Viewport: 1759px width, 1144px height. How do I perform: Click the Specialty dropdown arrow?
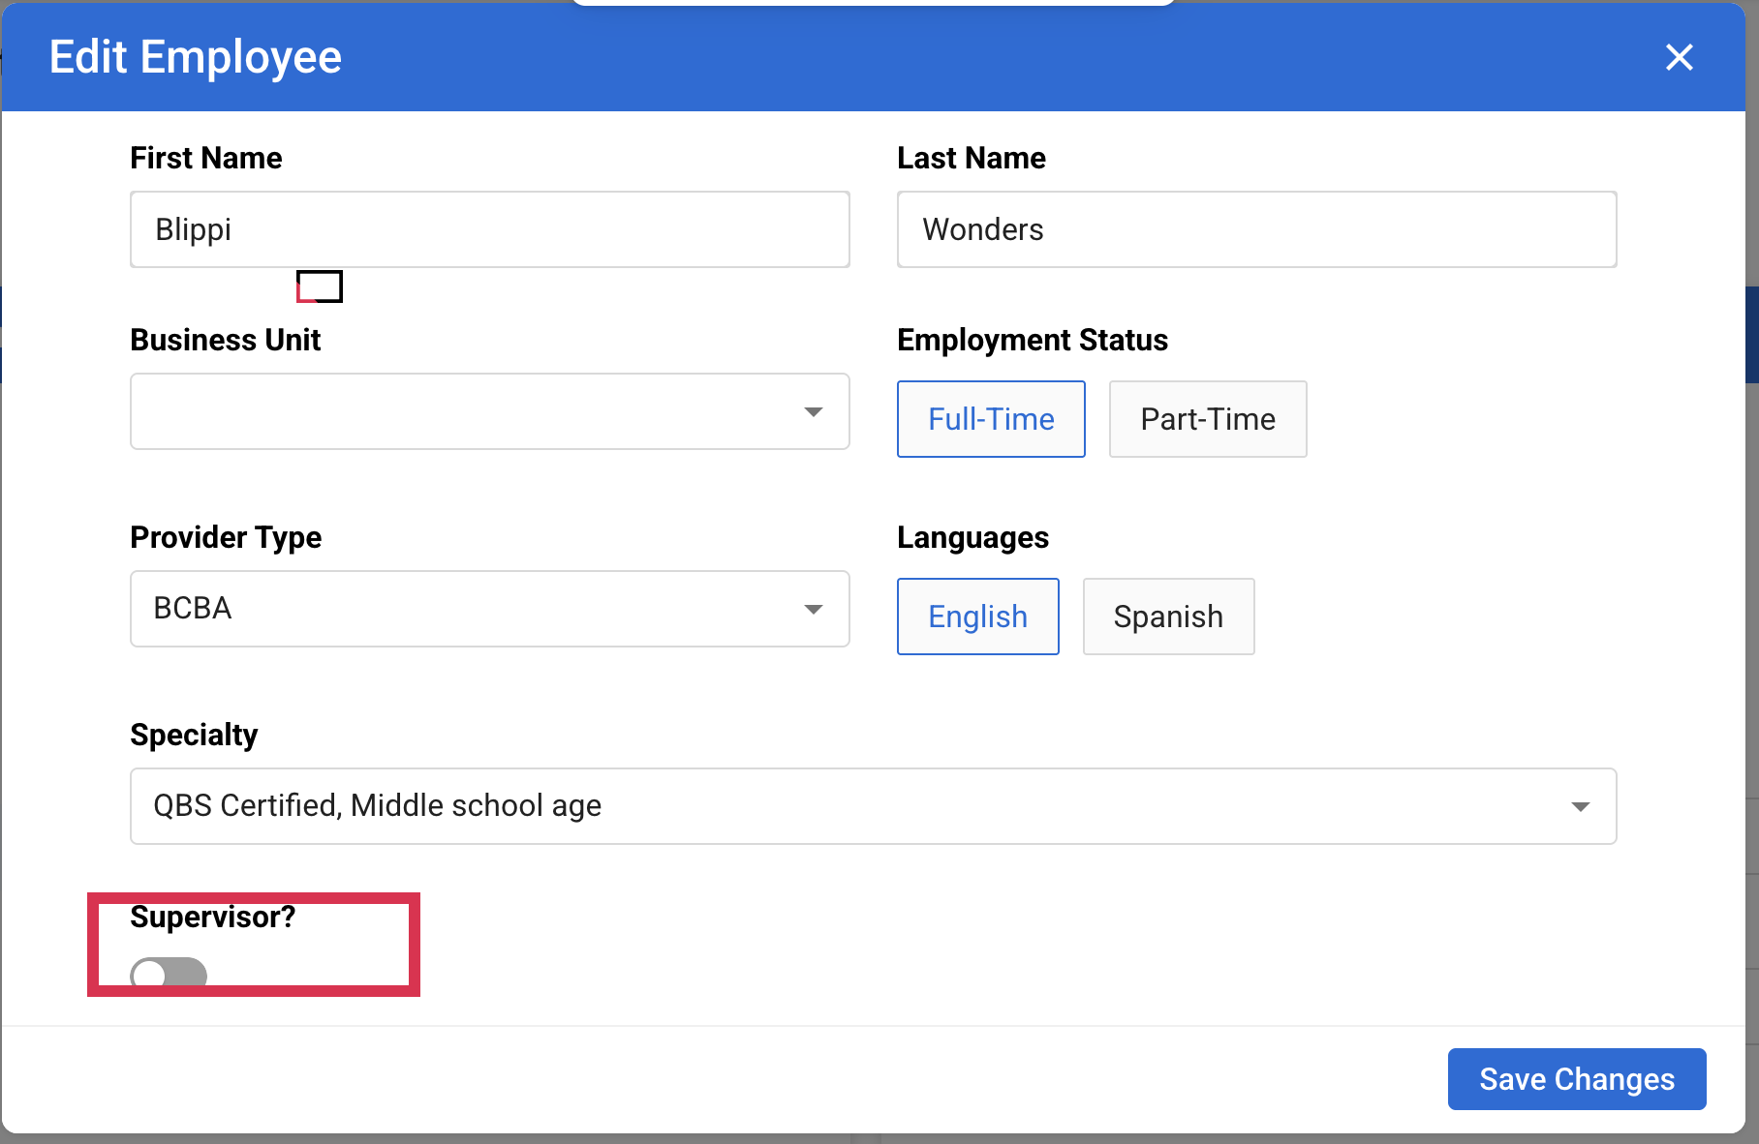point(1580,806)
